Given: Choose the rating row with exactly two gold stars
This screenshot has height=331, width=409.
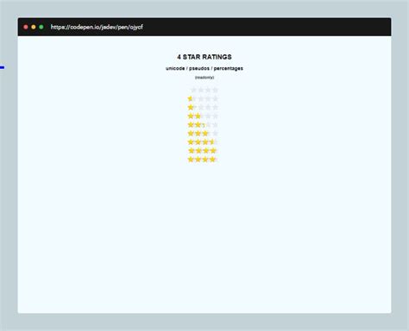Looking at the screenshot, I should [203, 116].
